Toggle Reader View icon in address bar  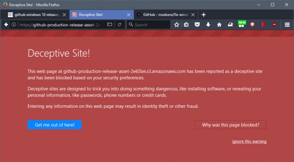coord(110,25)
